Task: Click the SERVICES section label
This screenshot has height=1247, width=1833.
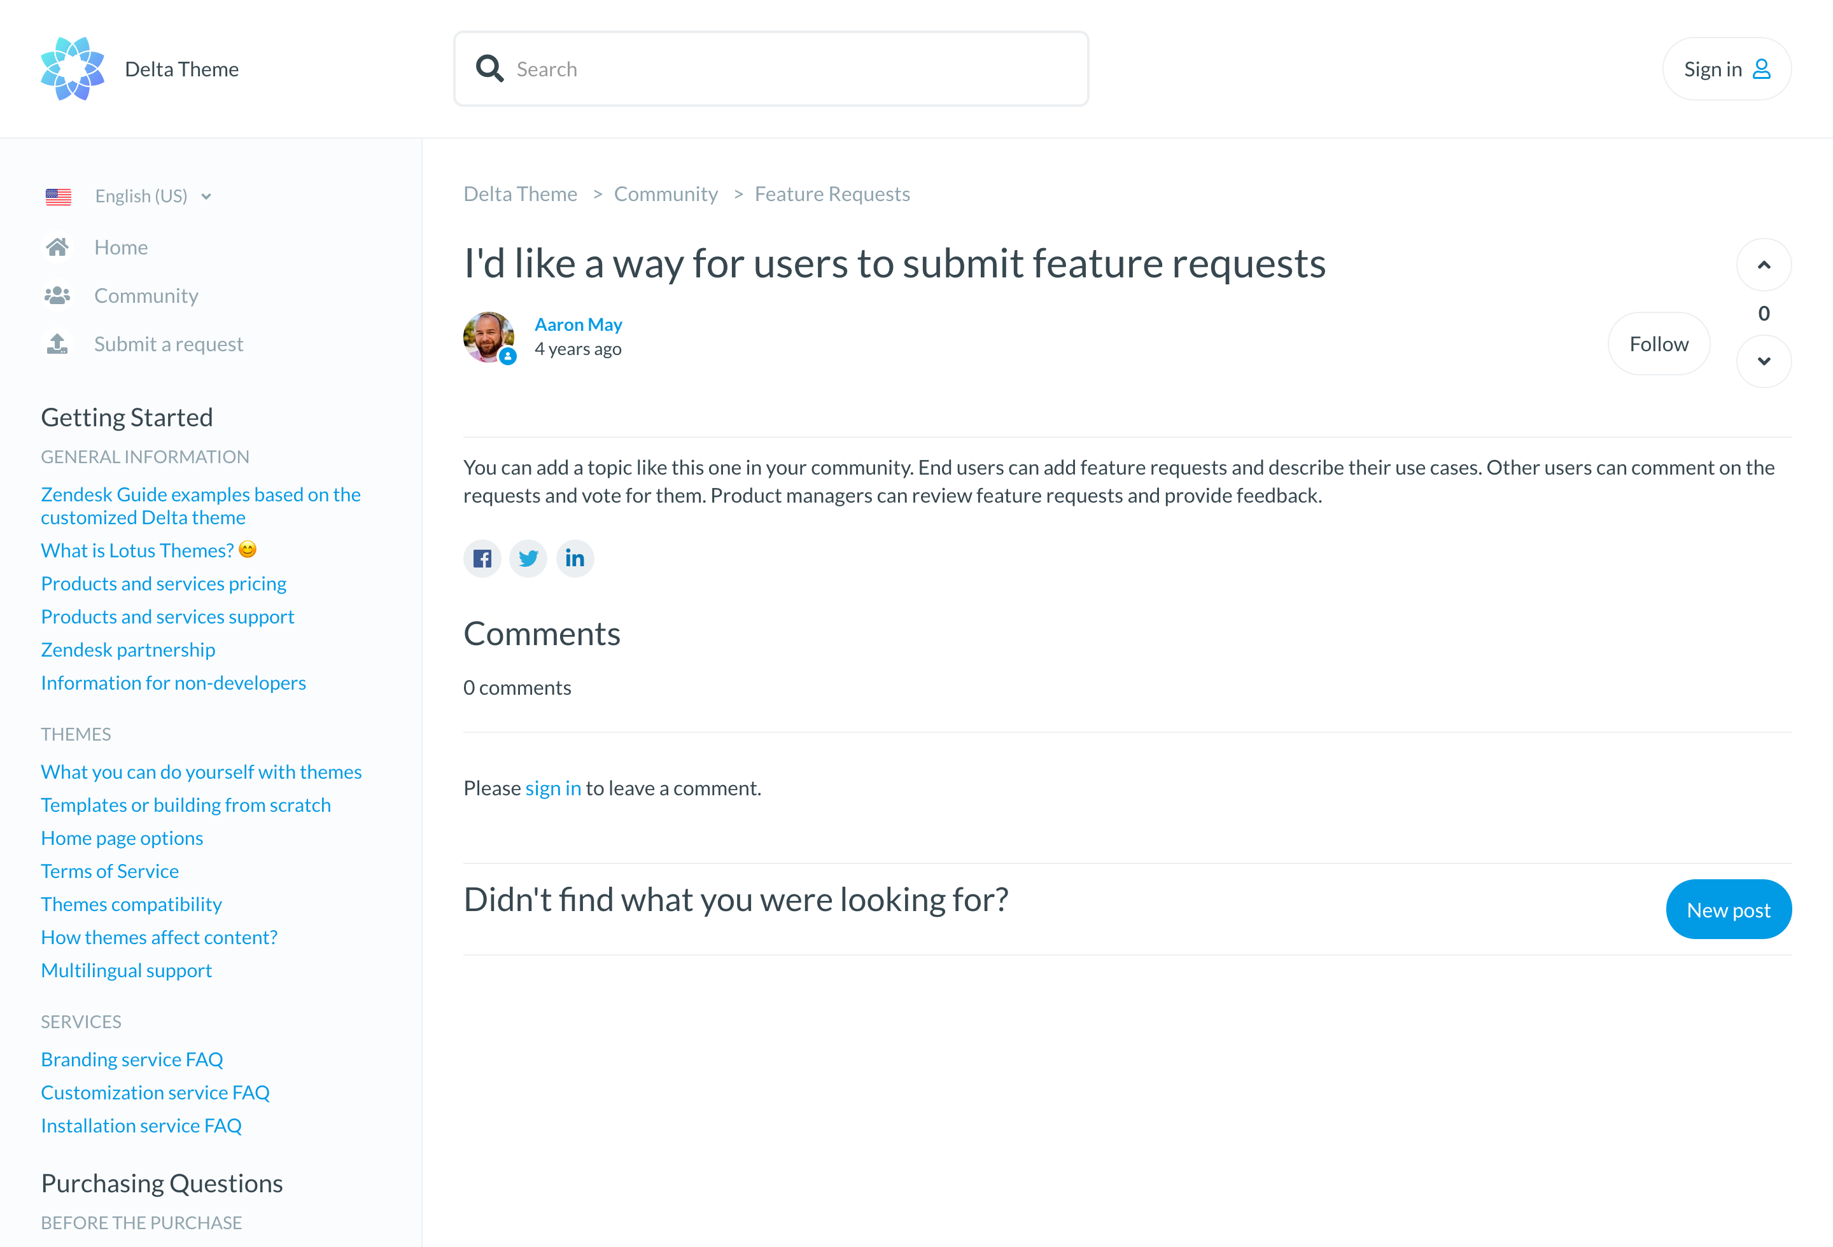Action: coord(81,1022)
